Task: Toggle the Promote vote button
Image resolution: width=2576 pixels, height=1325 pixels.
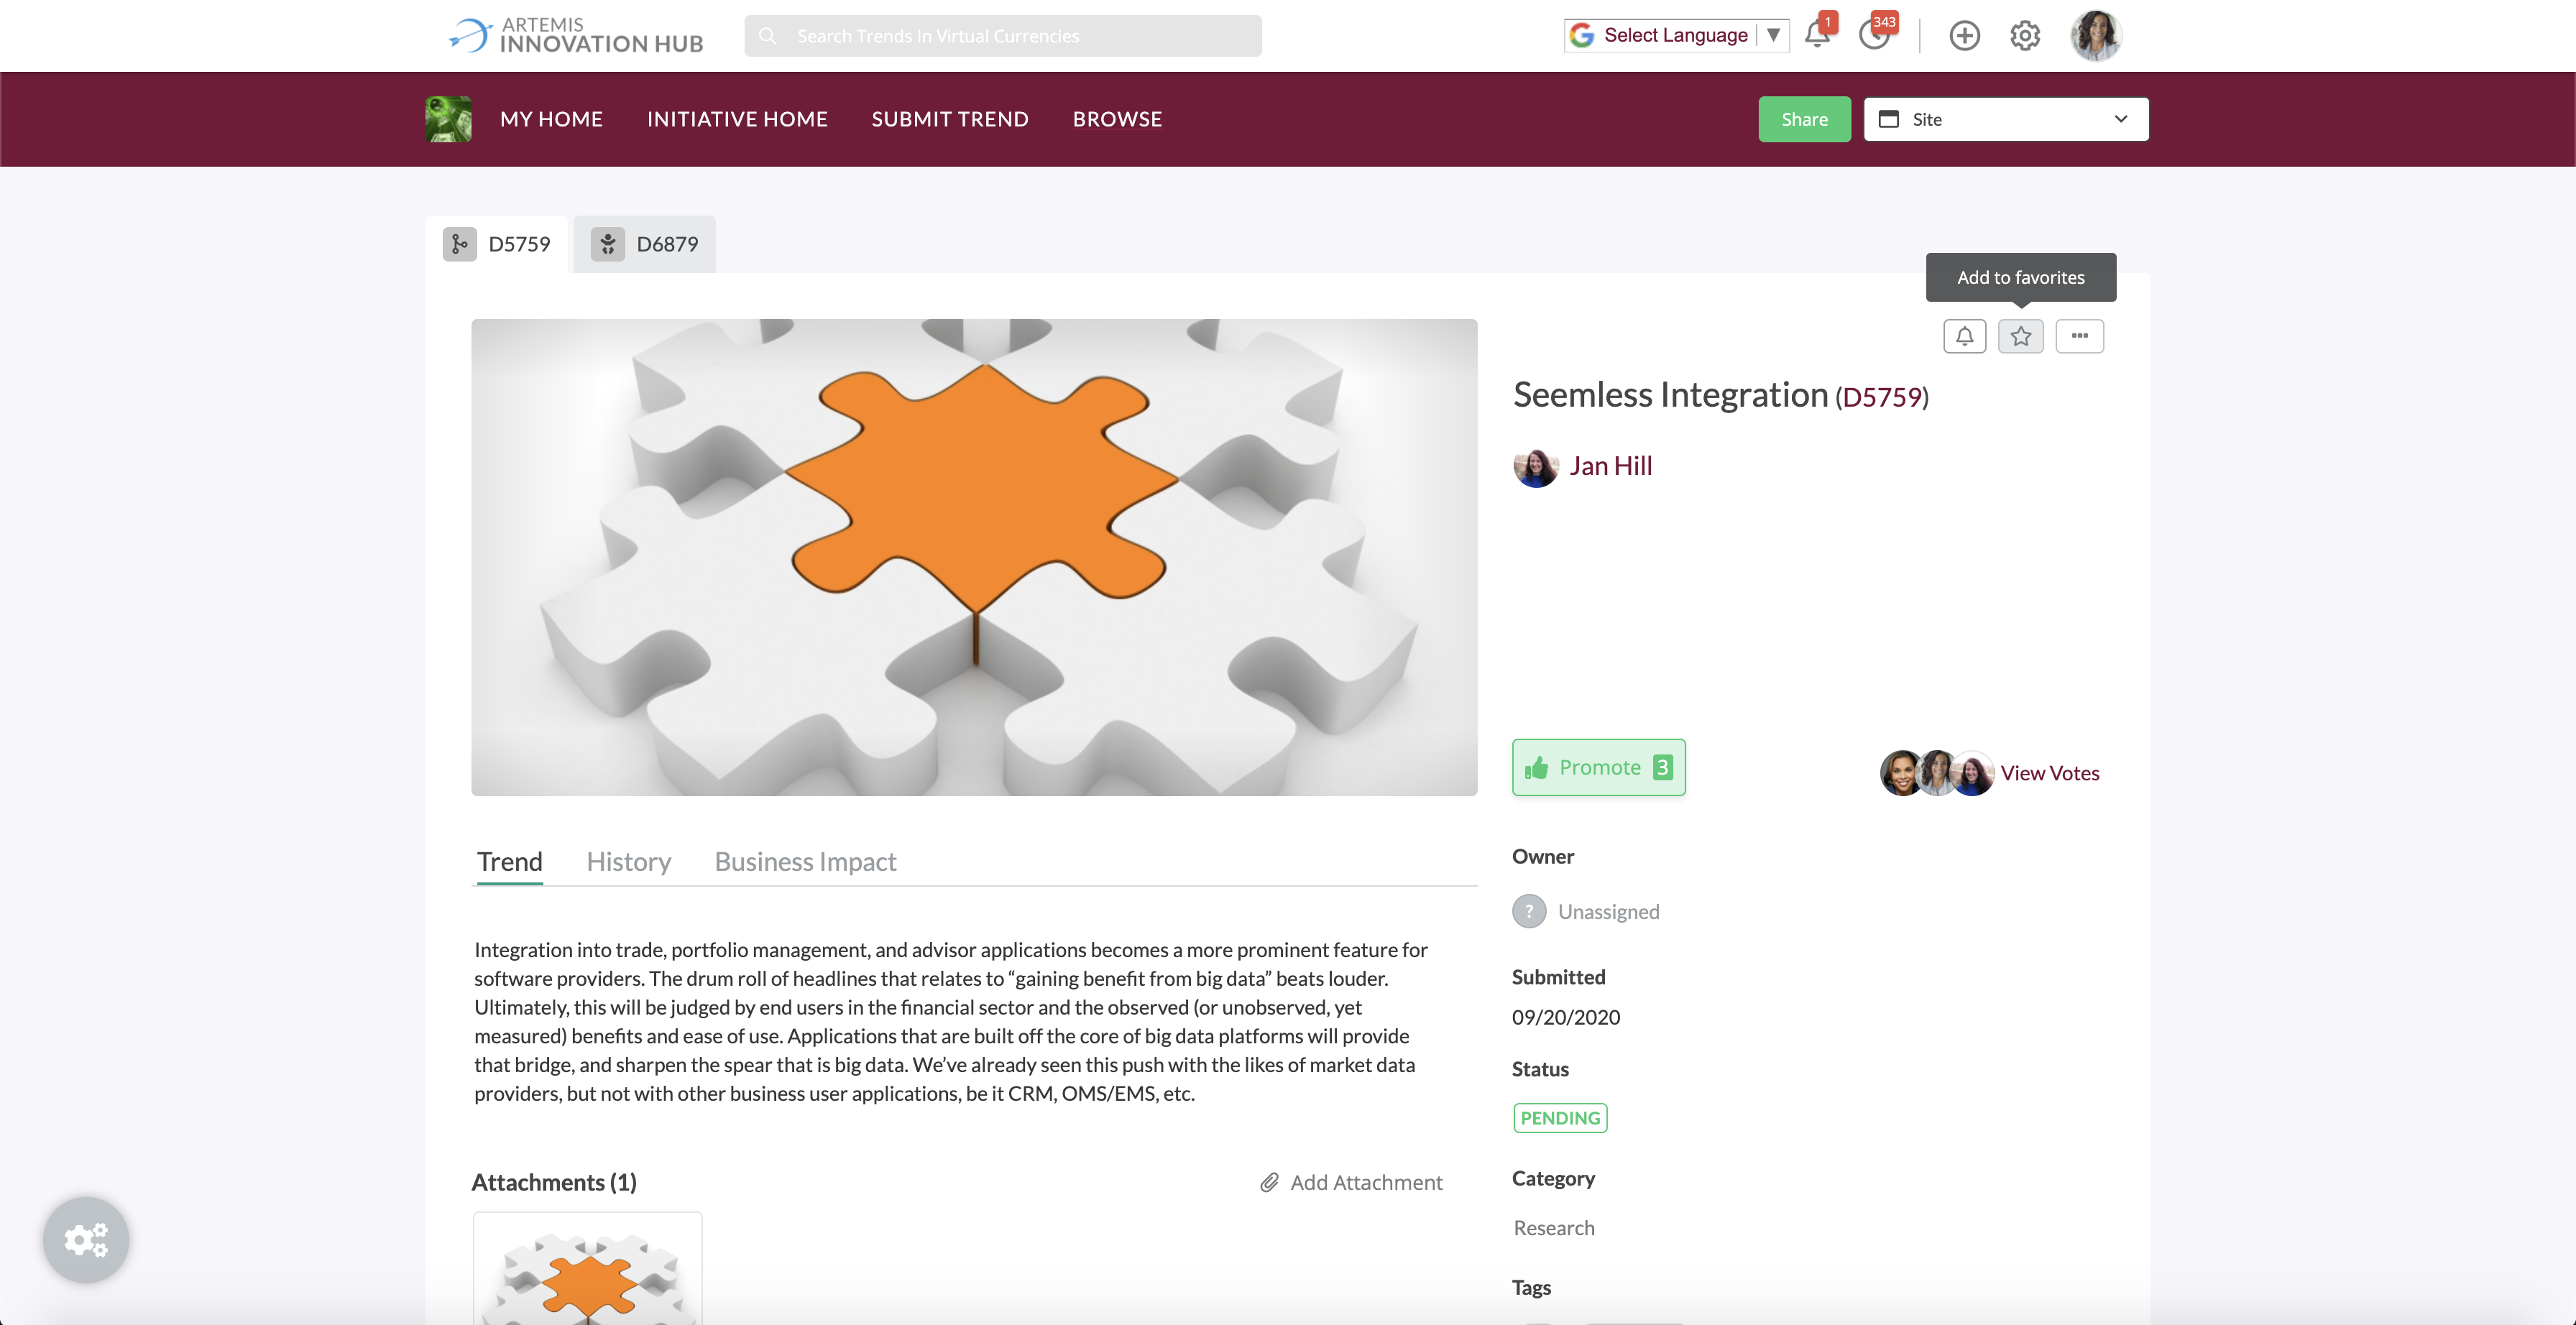Action: (1598, 767)
